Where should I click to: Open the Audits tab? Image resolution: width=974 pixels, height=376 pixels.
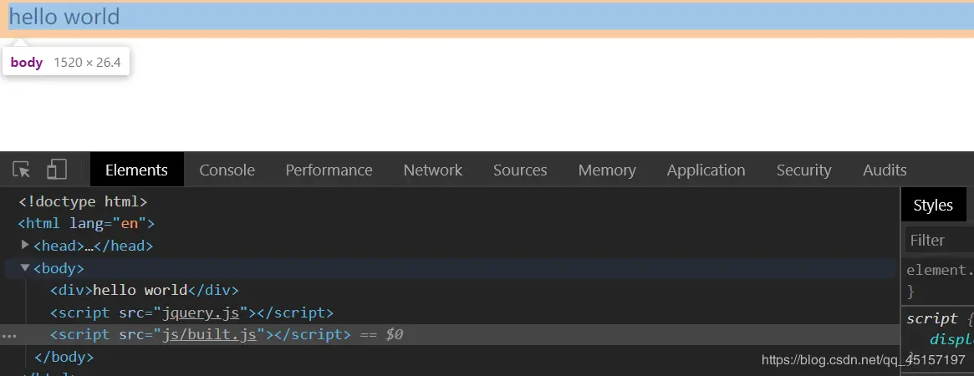[x=885, y=170]
